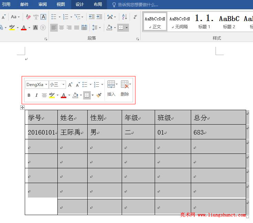Image resolution: width=253 pixels, height=223 pixels.
Task: Open ribbon highlight color dropdown arrow
Action: tap(18, 28)
